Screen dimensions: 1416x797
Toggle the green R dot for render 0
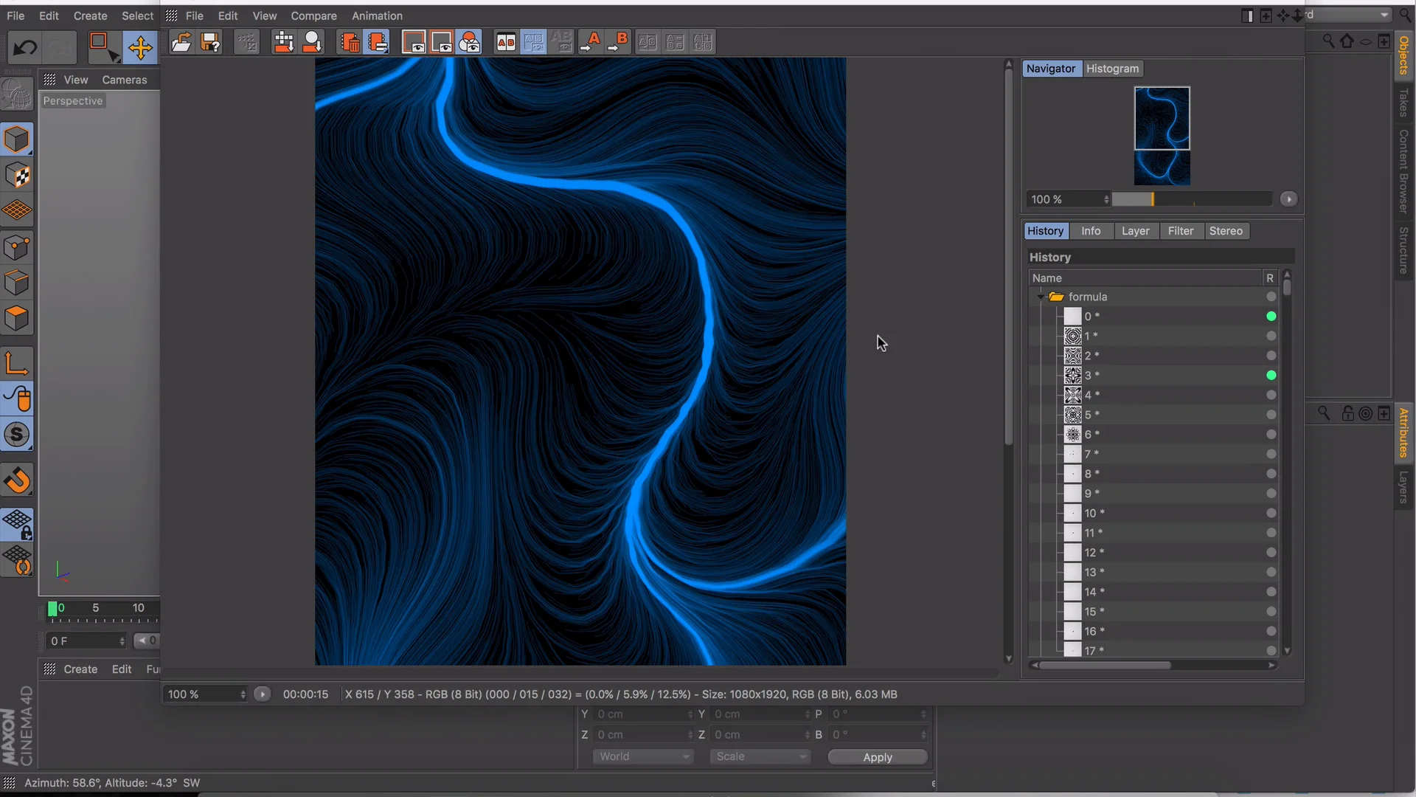coord(1271,317)
